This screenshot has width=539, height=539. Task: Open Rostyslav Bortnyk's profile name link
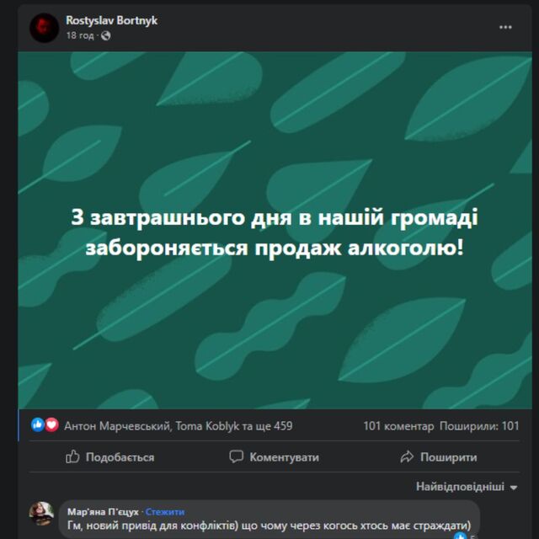111,20
